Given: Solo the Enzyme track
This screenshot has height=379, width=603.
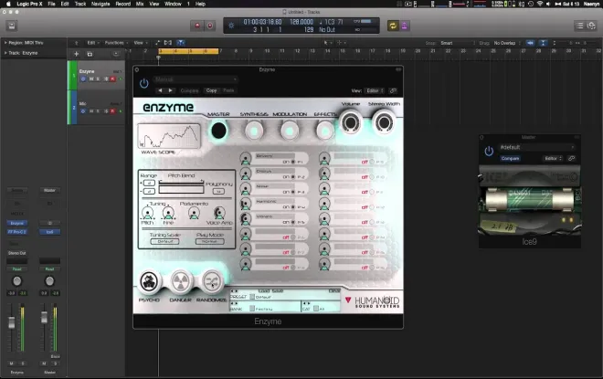Looking at the screenshot, I should pos(98,79).
